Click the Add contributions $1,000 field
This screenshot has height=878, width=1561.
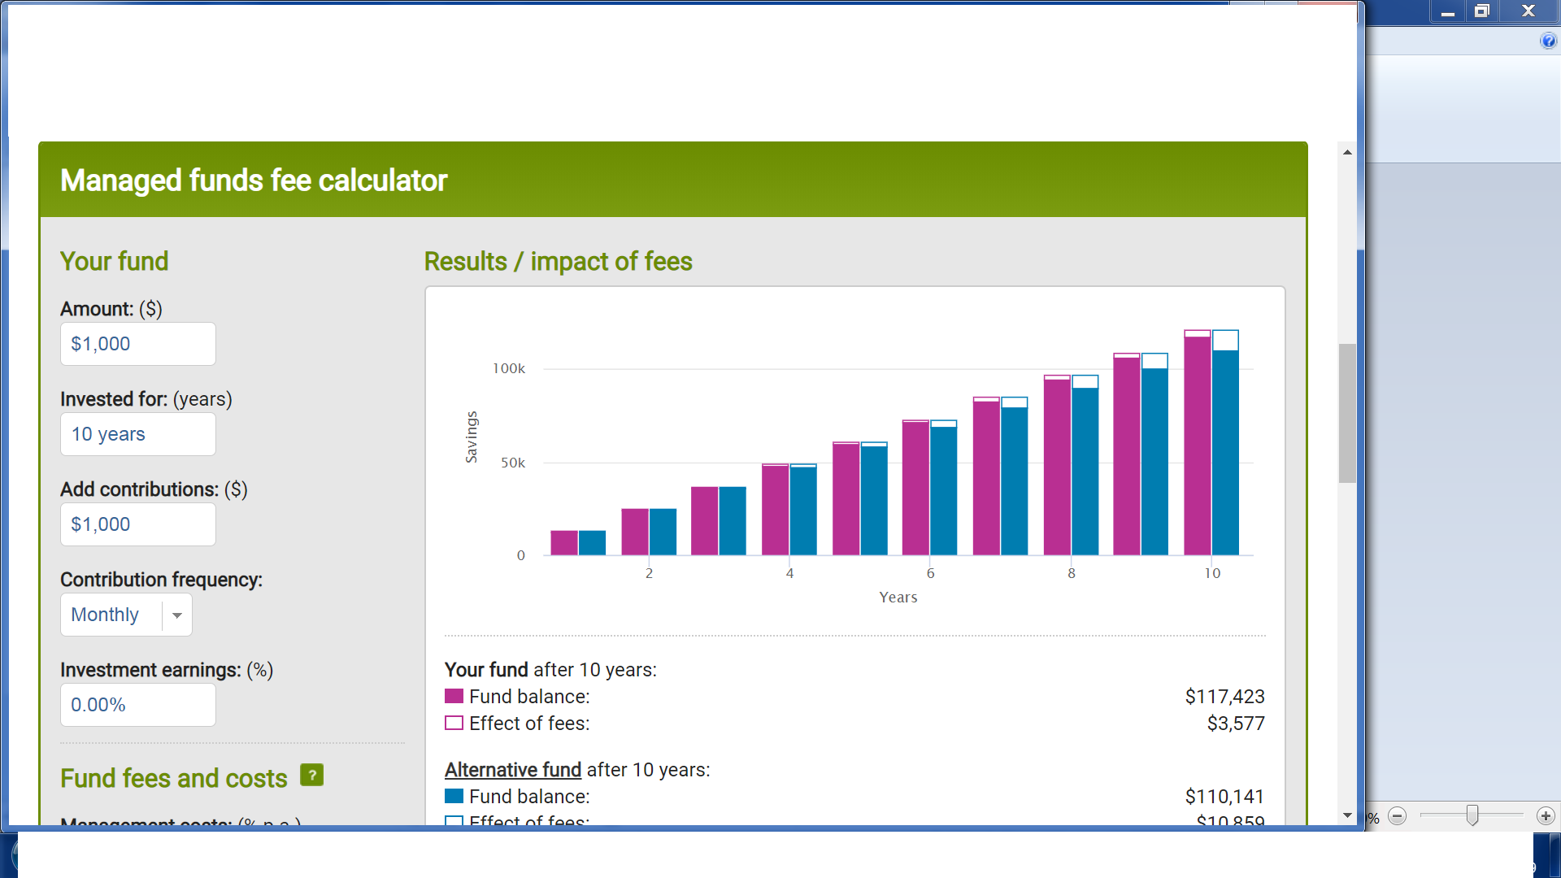click(x=137, y=524)
